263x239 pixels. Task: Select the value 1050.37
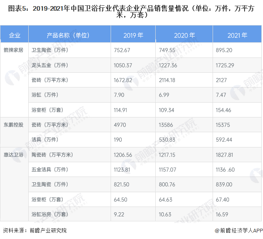(123, 65)
